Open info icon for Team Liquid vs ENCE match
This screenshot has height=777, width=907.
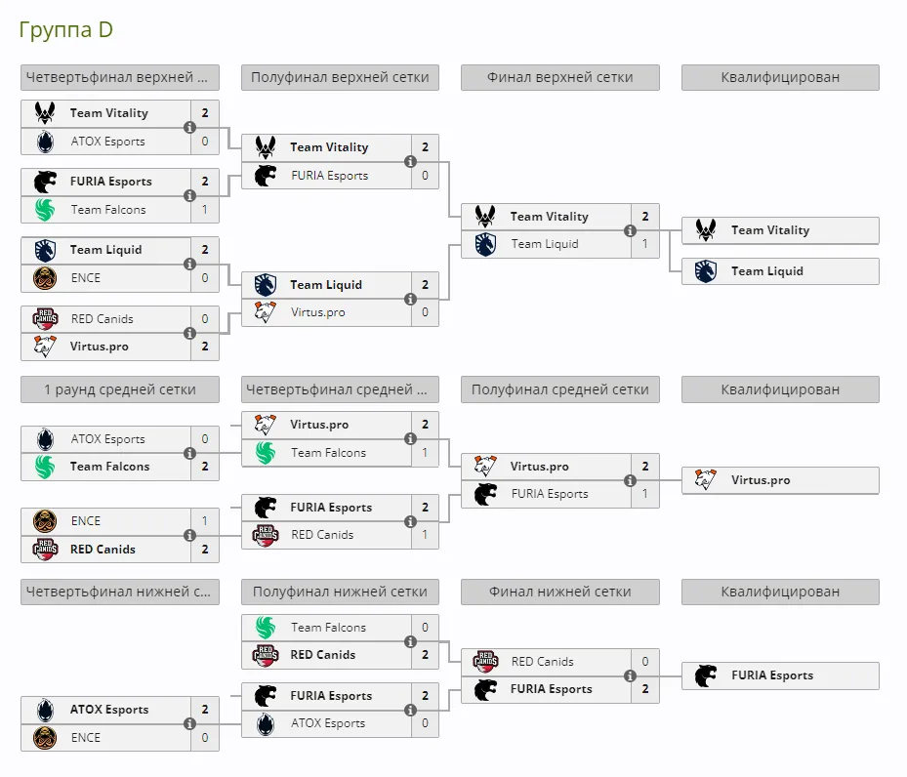pos(189,265)
